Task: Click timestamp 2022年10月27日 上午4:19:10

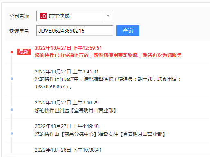Action: (67, 126)
